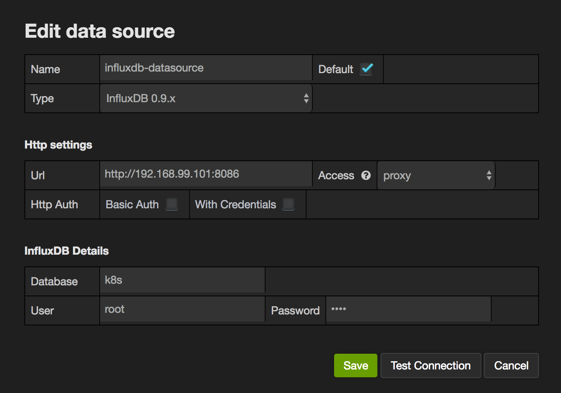Image resolution: width=561 pixels, height=393 pixels.
Task: Click the User row label
Action: 42,310
